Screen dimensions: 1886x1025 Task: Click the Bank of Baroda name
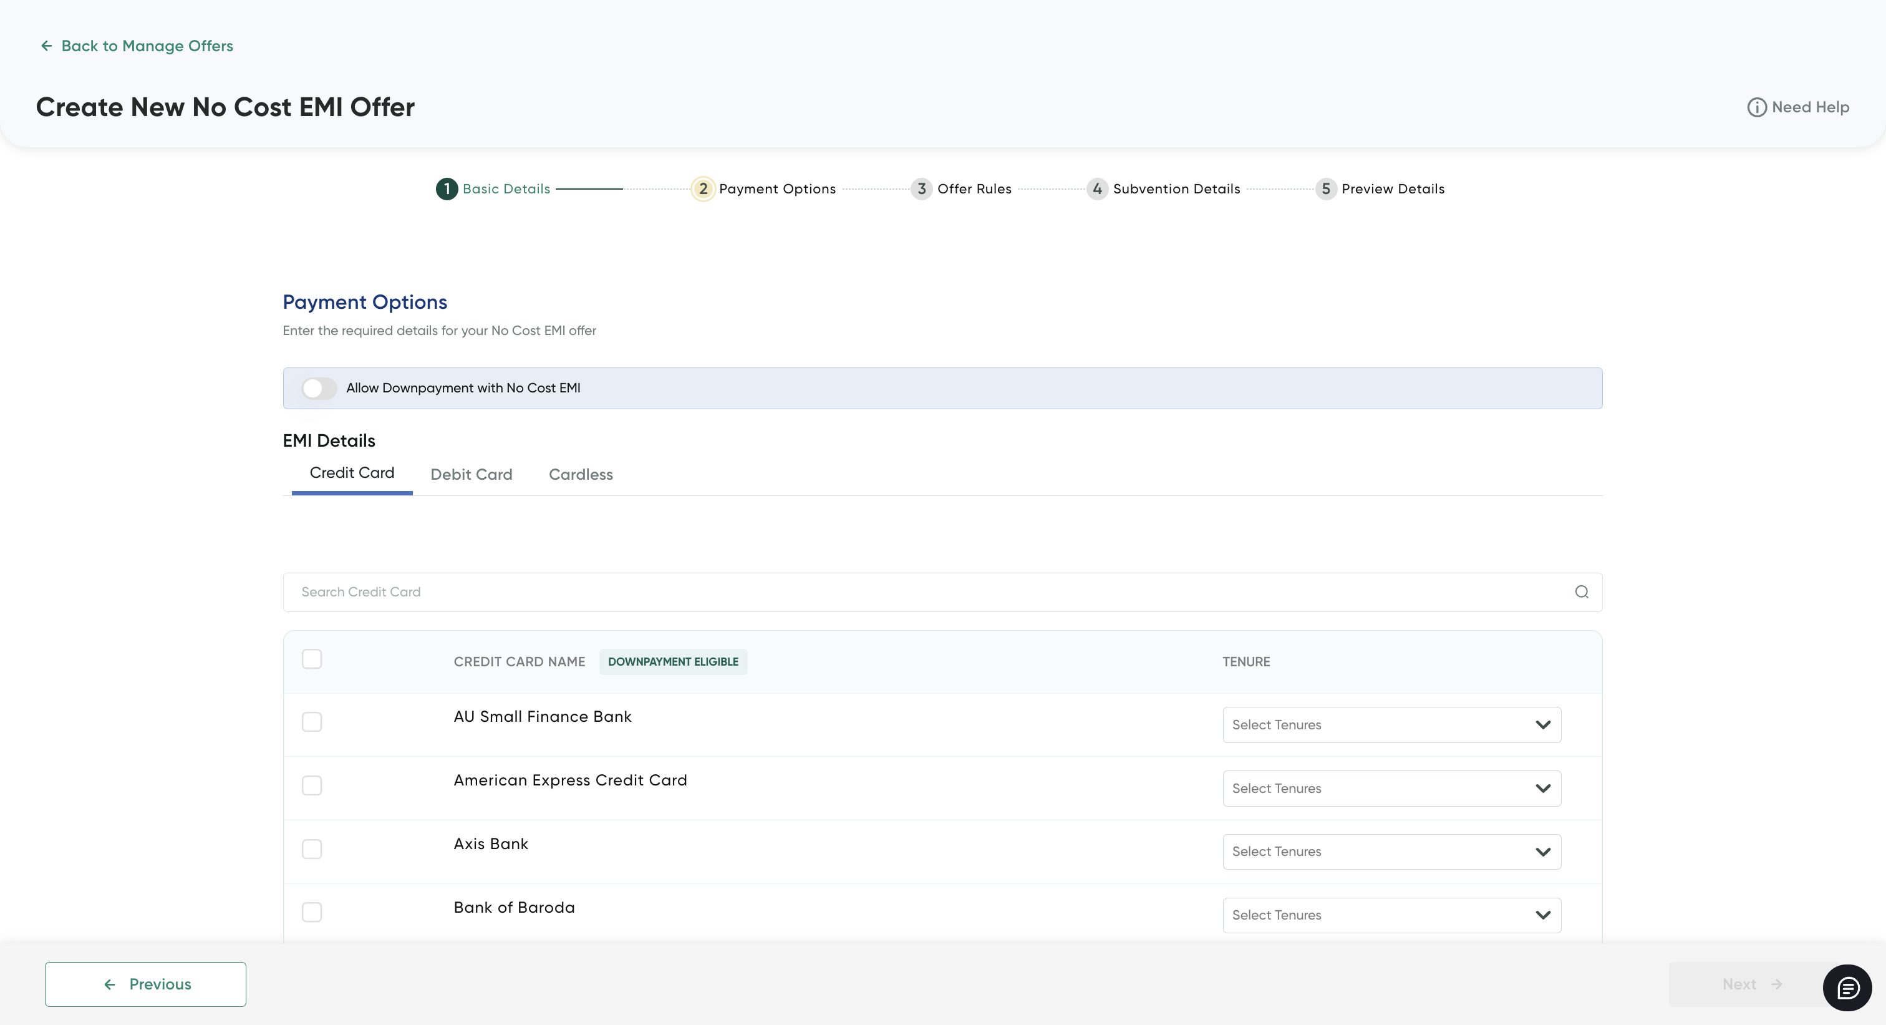[514, 908]
